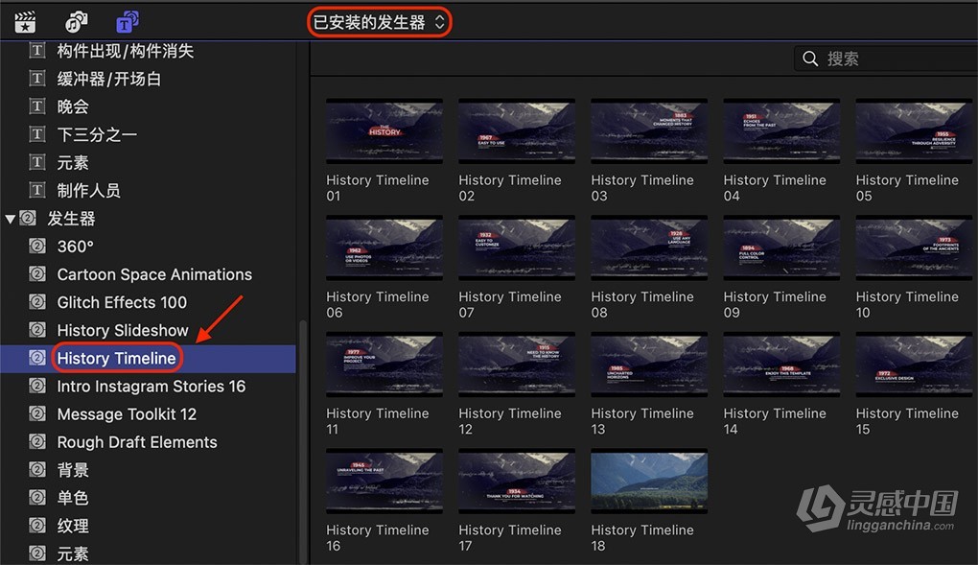The height and width of the screenshot is (565, 978).
Task: Click the 'History Timeline 10' label text
Action: 907,305
